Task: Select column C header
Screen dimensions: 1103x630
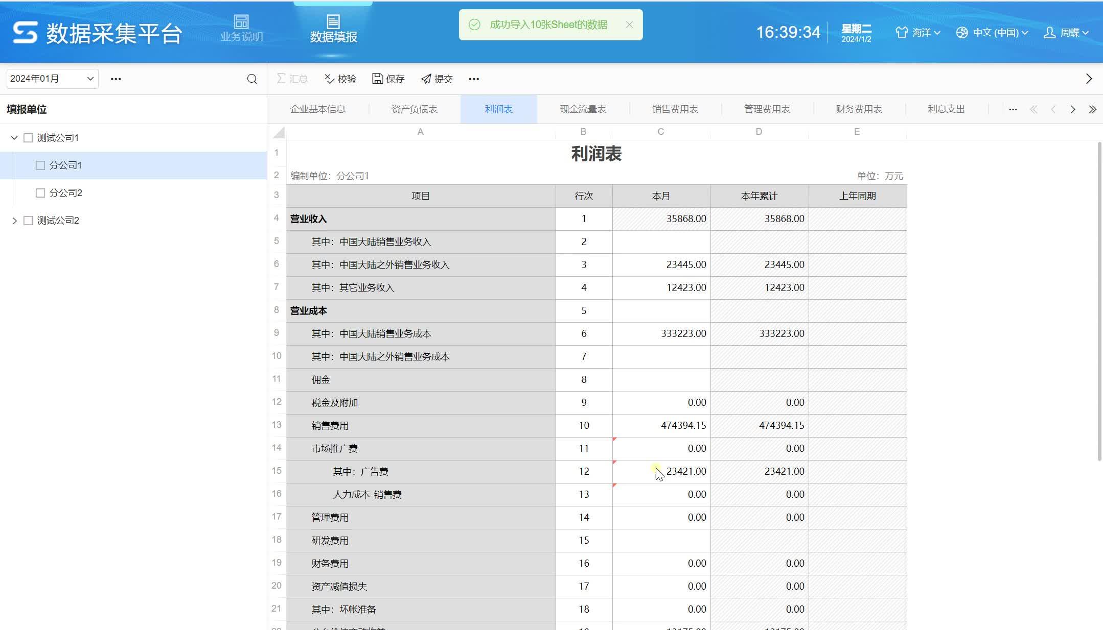Action: tap(661, 132)
